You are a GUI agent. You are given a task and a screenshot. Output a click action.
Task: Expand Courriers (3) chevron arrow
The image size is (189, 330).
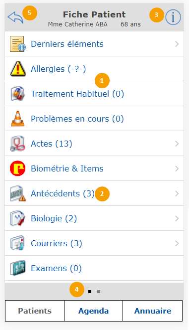click(x=177, y=243)
